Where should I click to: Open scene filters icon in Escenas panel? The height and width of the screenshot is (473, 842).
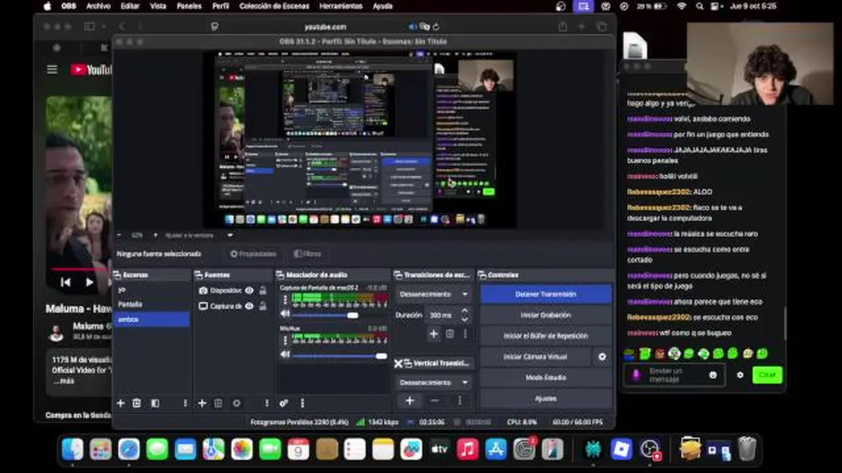coord(155,403)
